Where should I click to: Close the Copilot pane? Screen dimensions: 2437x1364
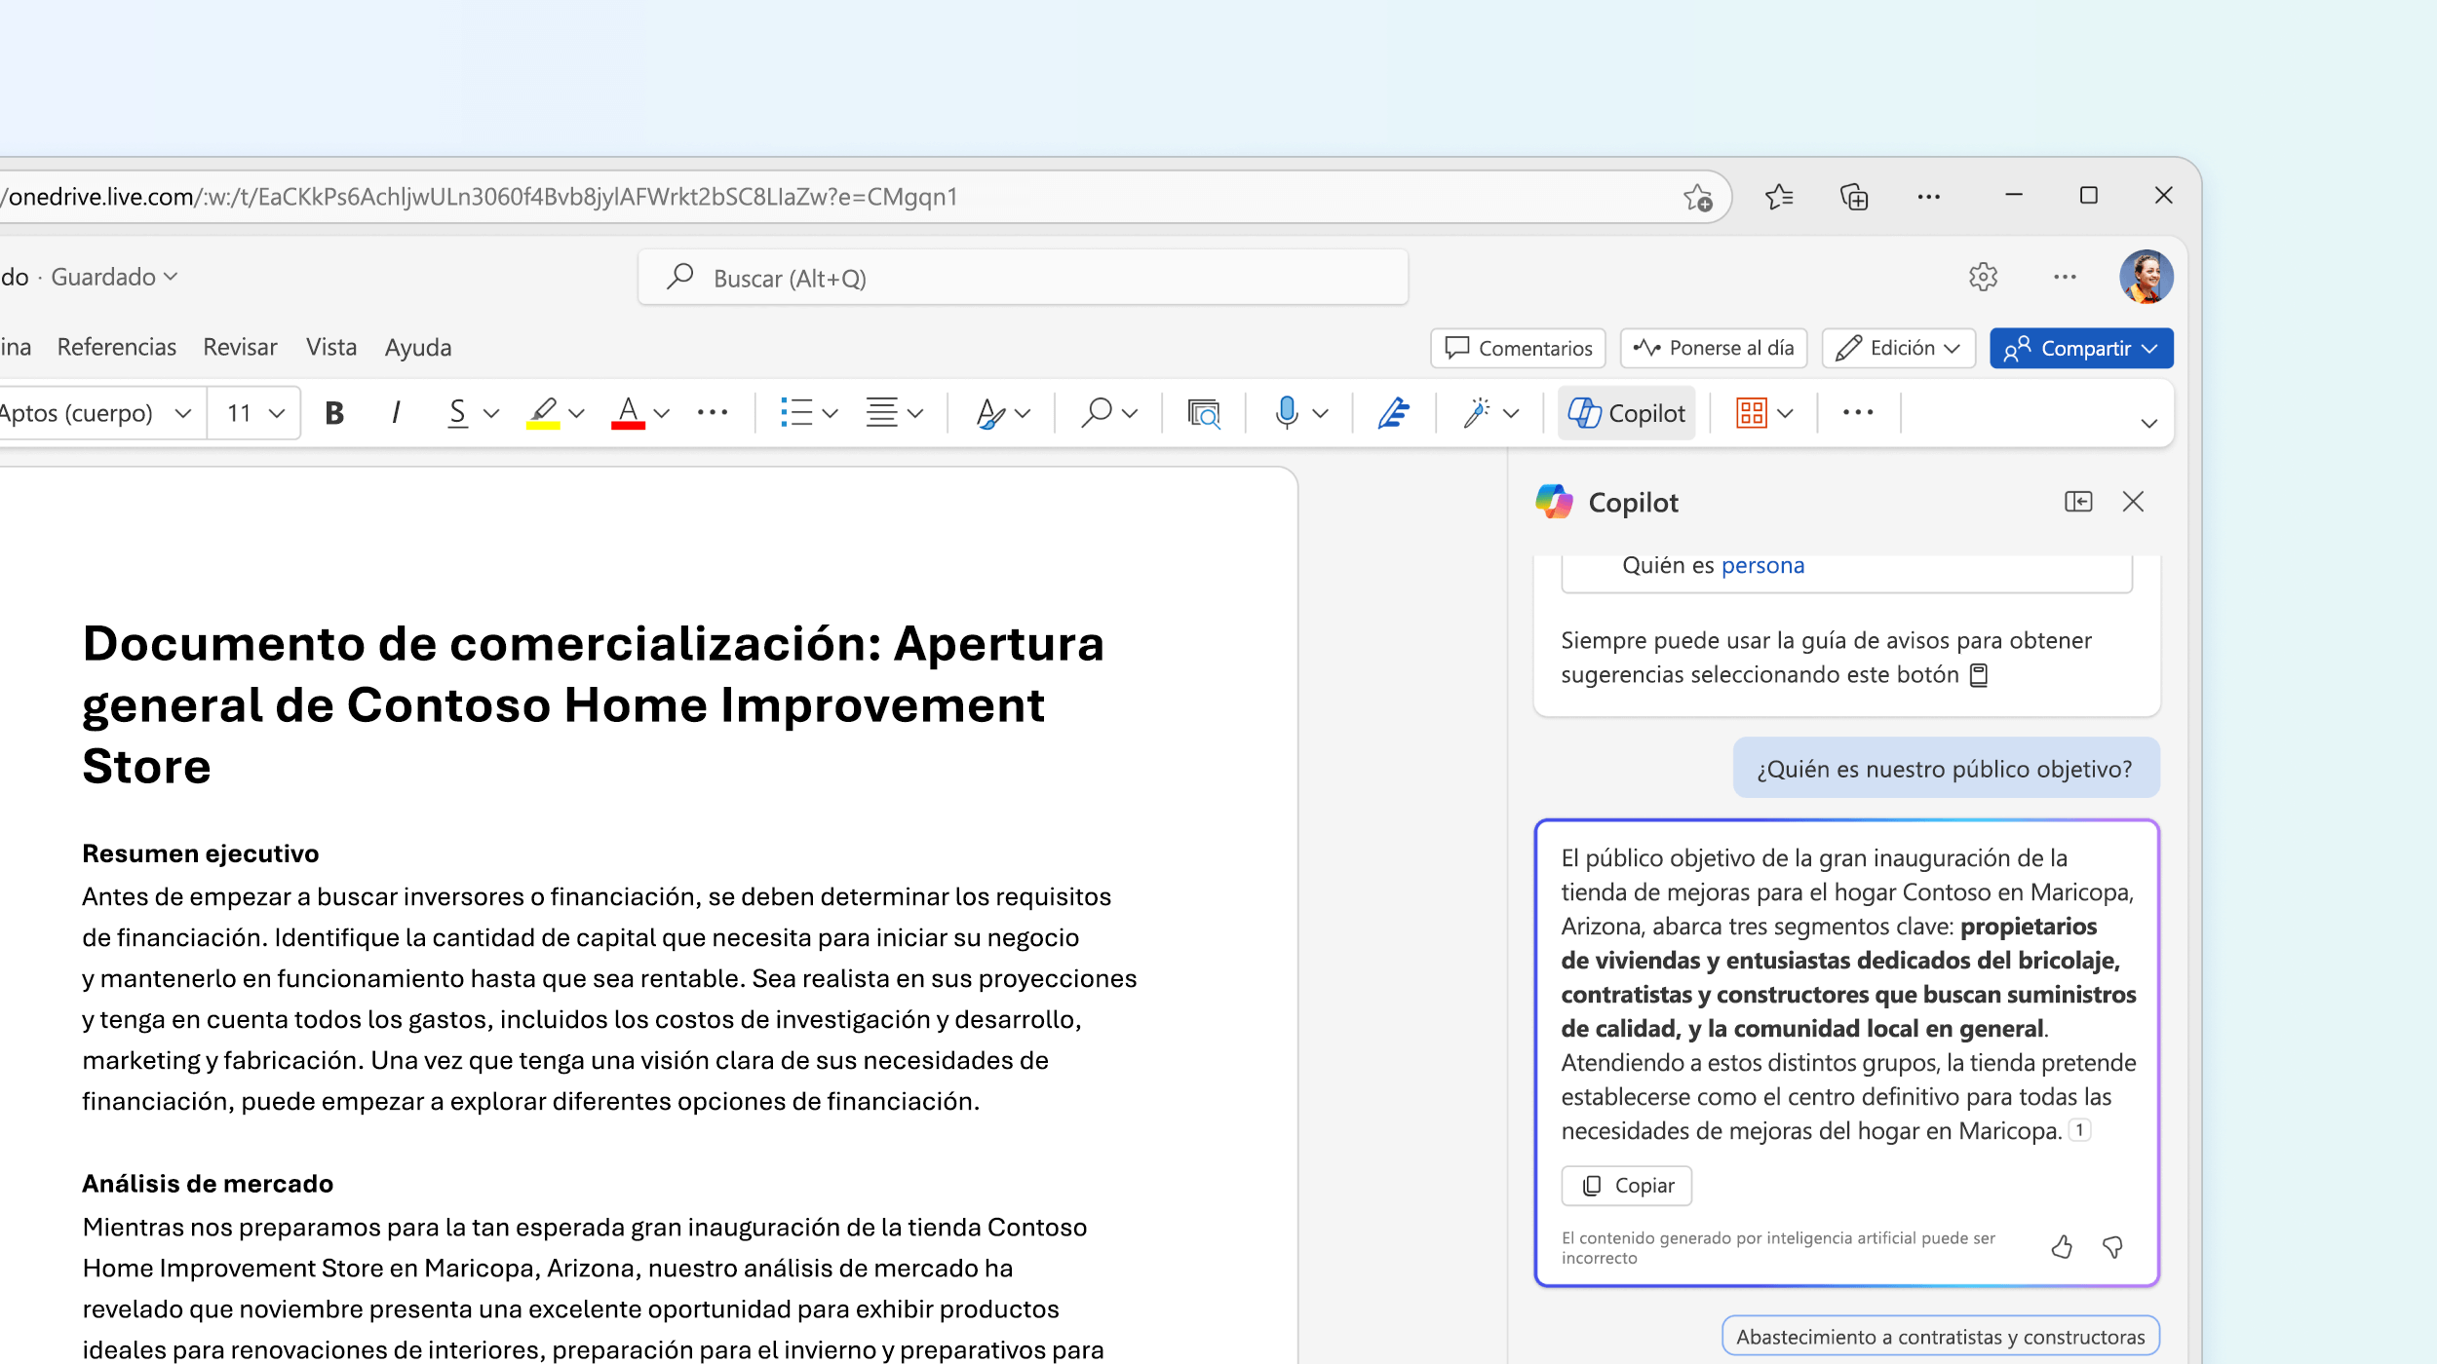2133,502
